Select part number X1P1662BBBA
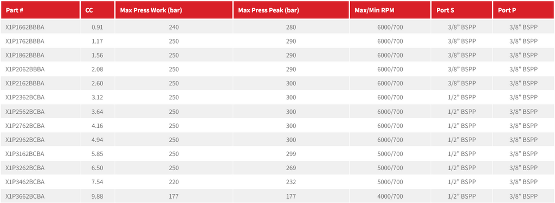Screen dimensions: 555x203 (25, 27)
